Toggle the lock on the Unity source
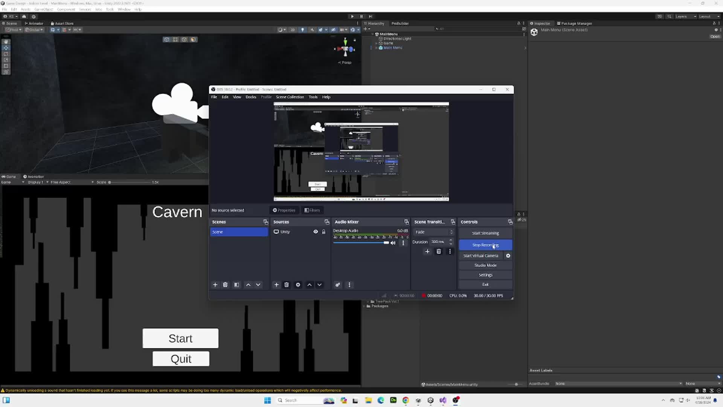 click(x=324, y=232)
